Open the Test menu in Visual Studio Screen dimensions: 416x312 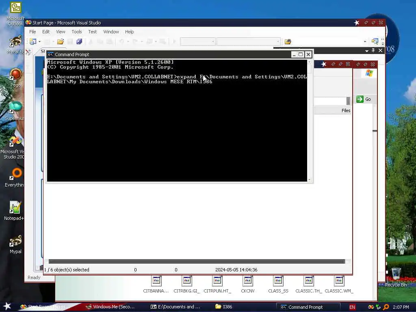(92, 32)
